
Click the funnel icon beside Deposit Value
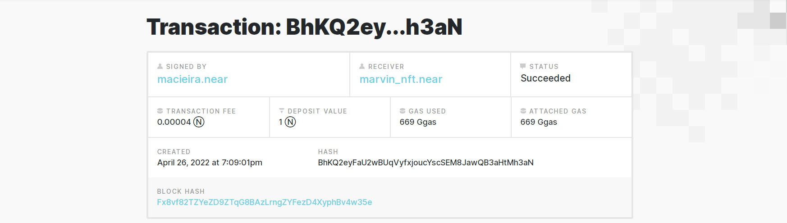pos(282,111)
